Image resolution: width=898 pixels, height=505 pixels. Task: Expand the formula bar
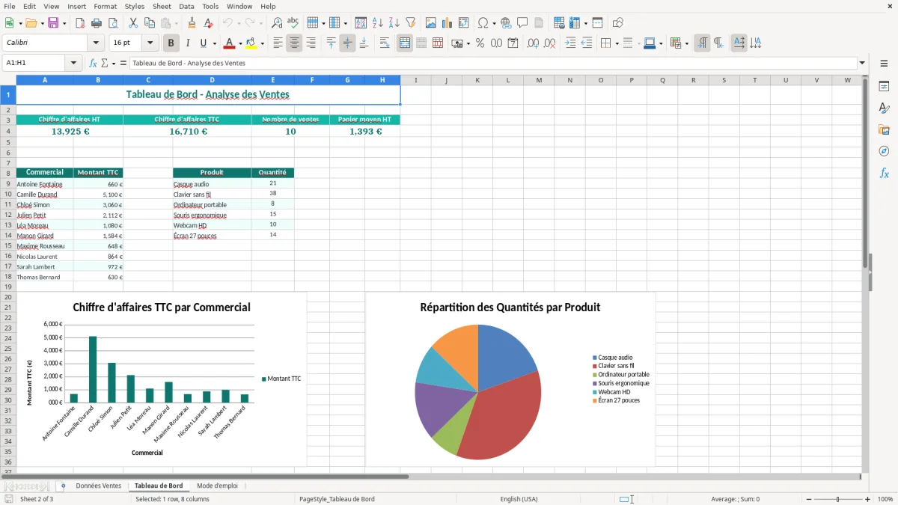click(x=863, y=64)
